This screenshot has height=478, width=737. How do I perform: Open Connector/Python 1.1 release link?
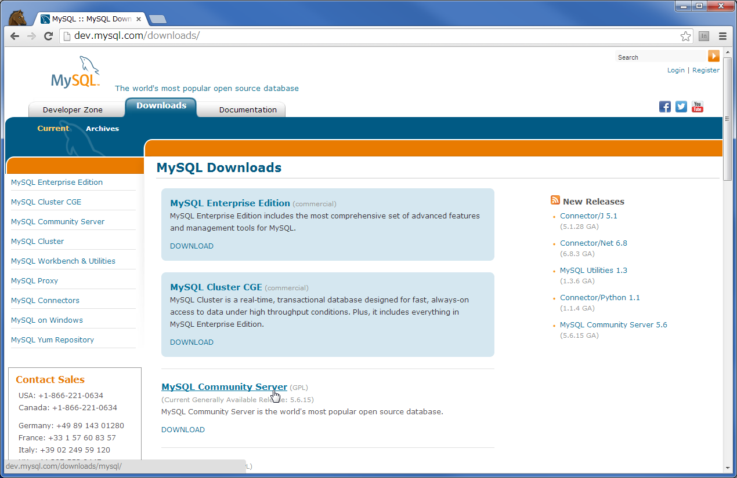pos(600,297)
